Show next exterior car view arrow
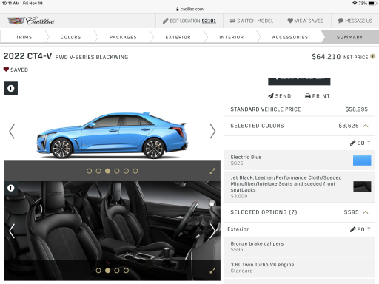This screenshot has width=379, height=284. click(212, 131)
